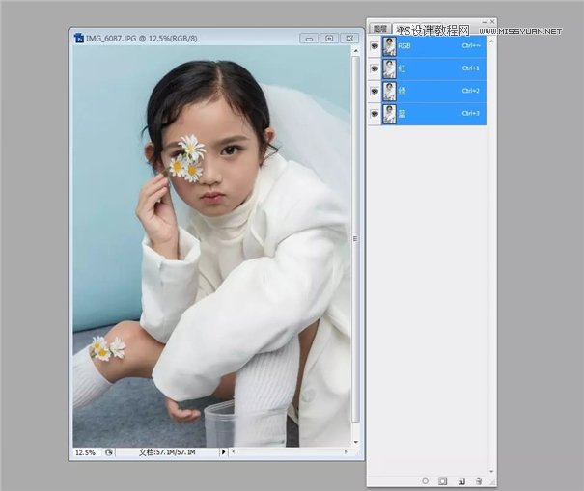Click the document horizontal scrollbar right arrow
The image size is (584, 491).
[x=346, y=451]
